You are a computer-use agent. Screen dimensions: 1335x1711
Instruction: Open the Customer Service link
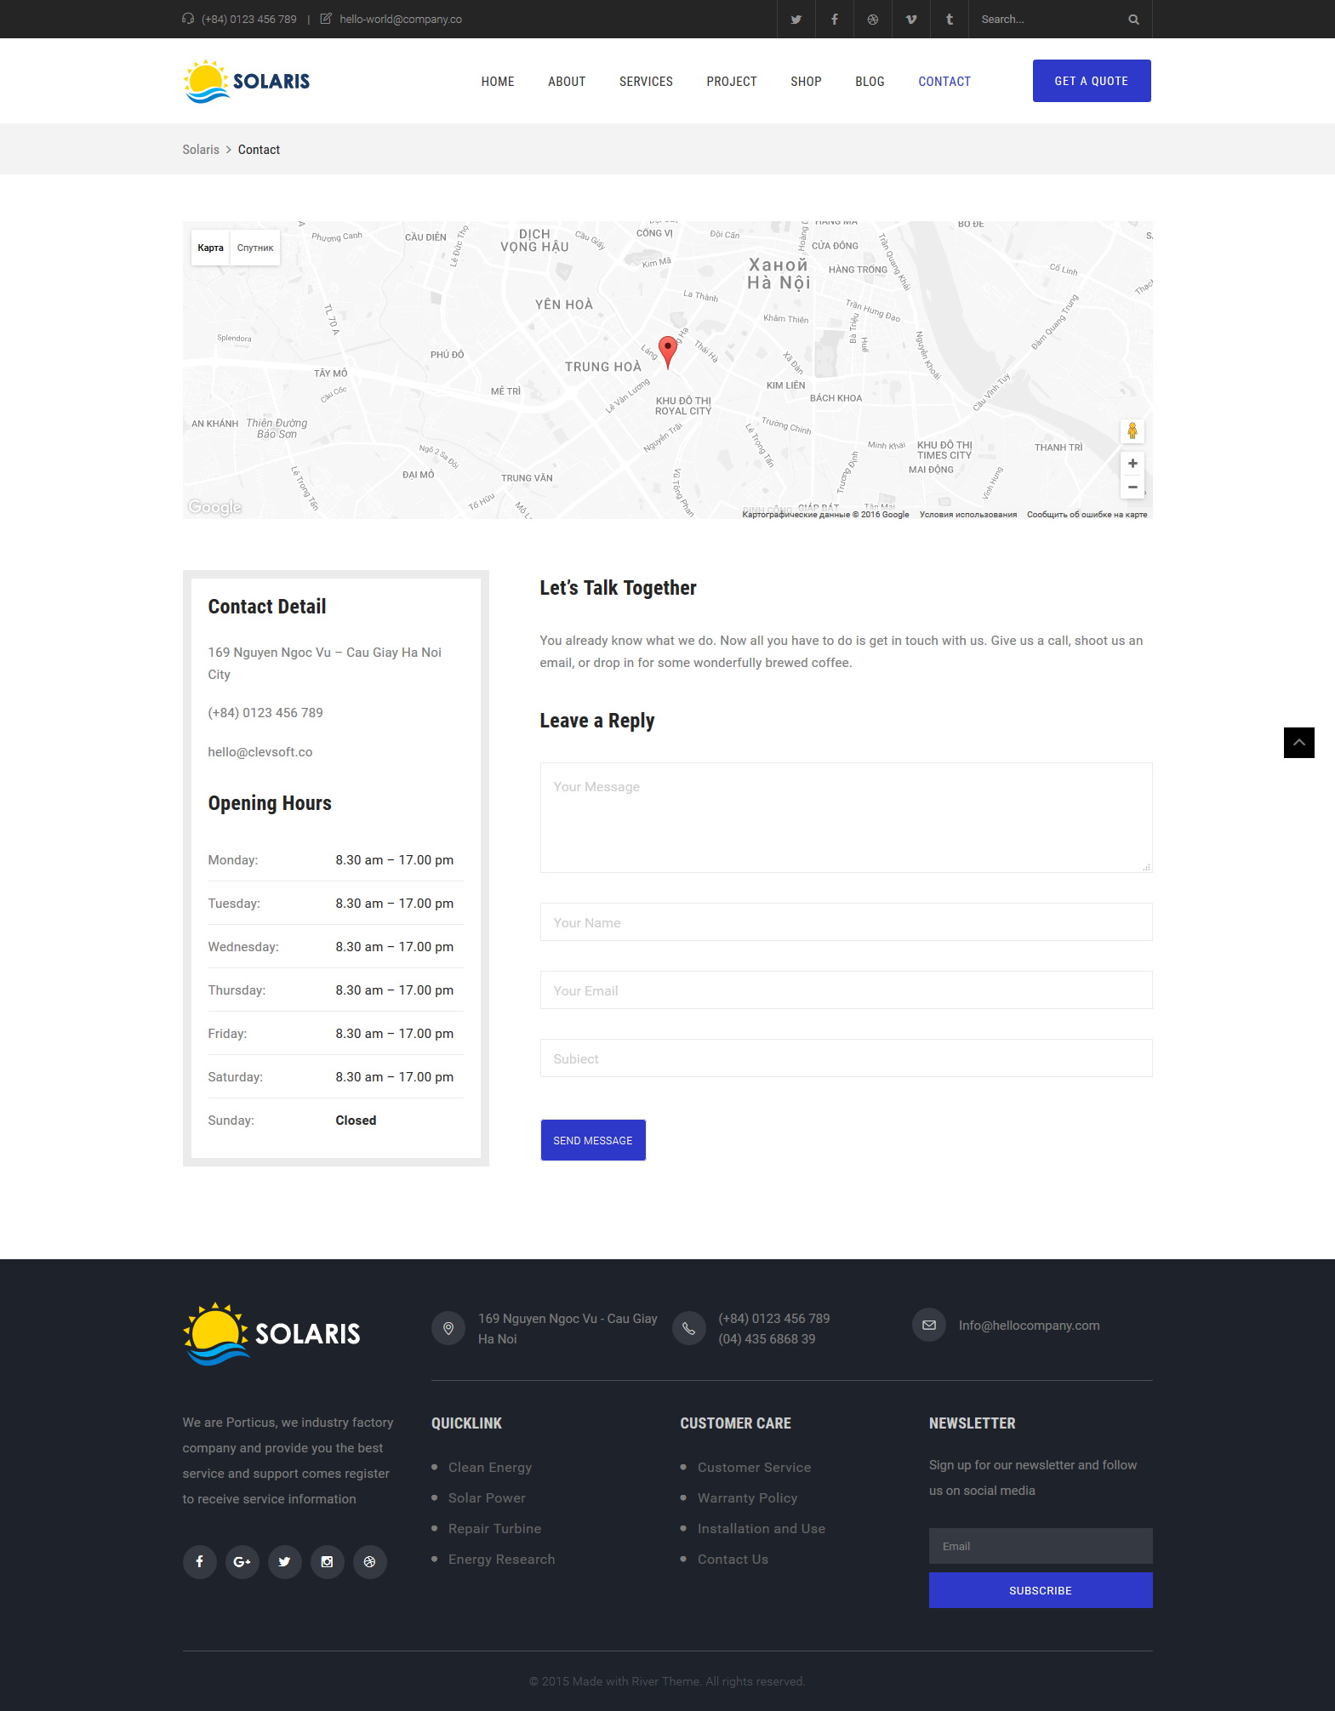pos(754,1468)
